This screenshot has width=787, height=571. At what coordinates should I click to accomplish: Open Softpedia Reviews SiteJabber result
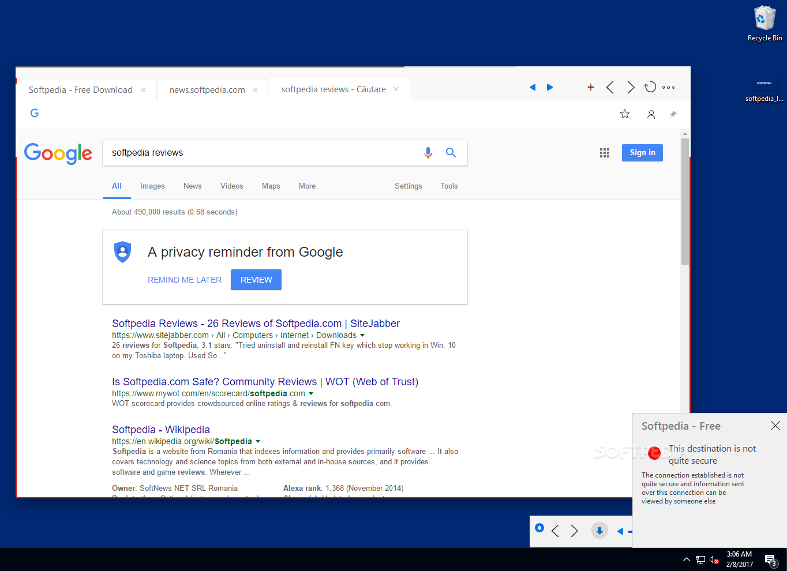tap(256, 324)
